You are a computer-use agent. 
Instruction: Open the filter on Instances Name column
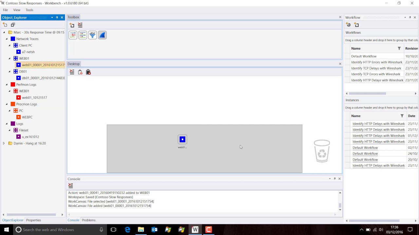click(402, 116)
